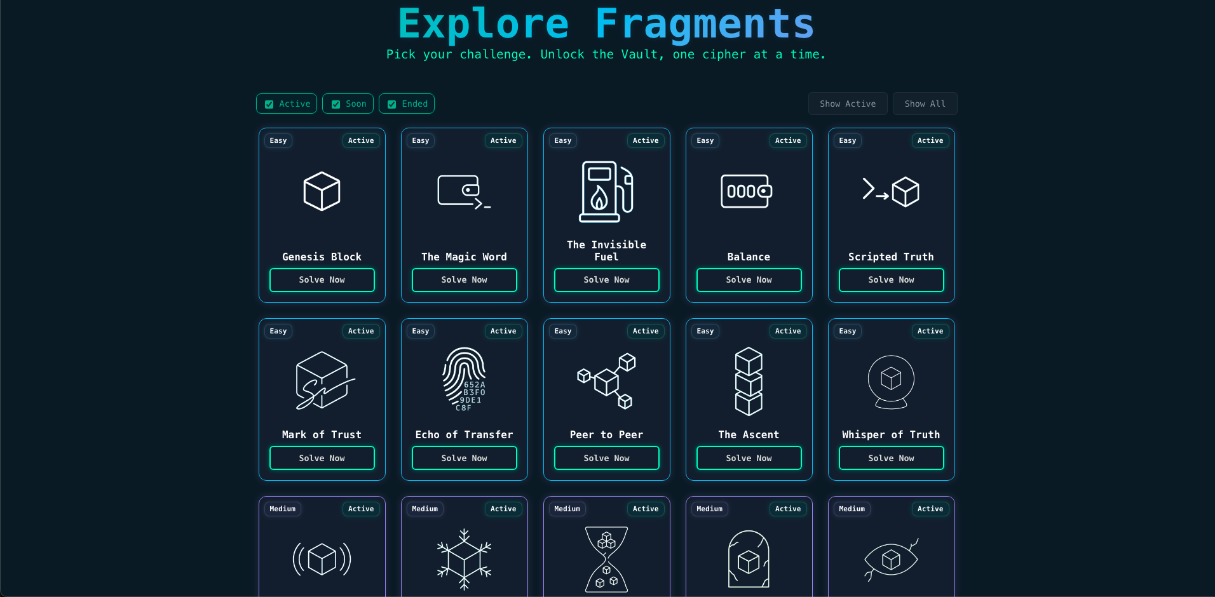Viewport: 1215px width, 597px height.
Task: Click the Balance wallet icon
Action: (x=746, y=191)
